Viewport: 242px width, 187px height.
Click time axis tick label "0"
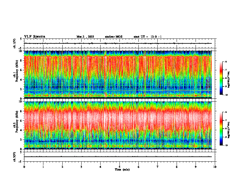pos(24,167)
